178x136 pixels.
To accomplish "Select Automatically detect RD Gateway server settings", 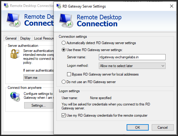I will coord(63,43).
